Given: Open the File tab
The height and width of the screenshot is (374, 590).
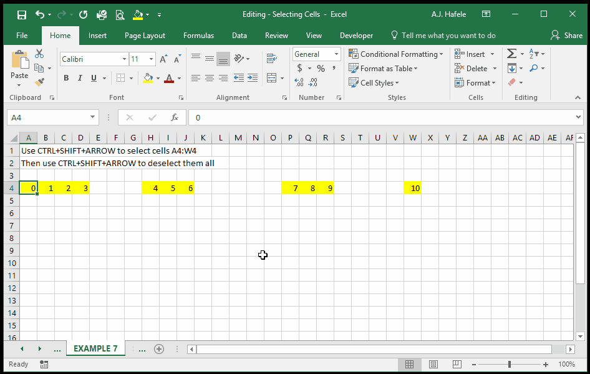Looking at the screenshot, I should point(22,36).
